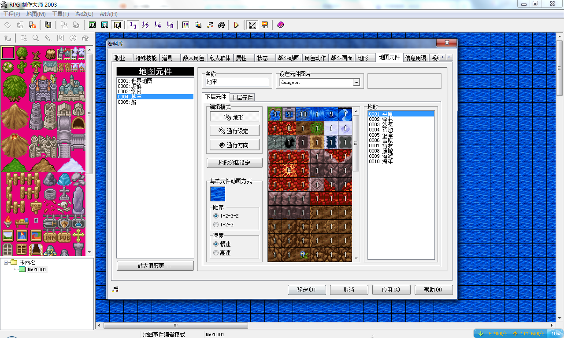Select the upper layer editing mode icon

(104, 25)
